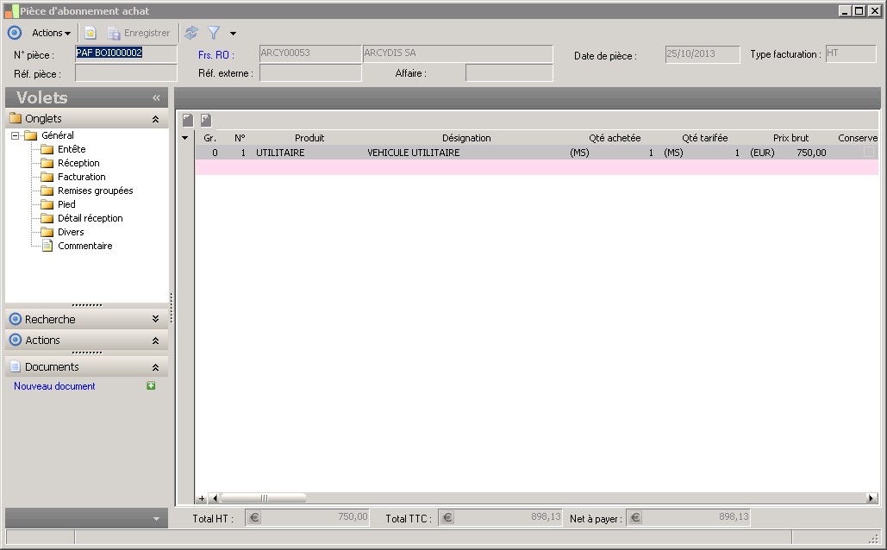Click the horizontal scrollbar right arrow
The height and width of the screenshot is (550, 887).
click(871, 498)
